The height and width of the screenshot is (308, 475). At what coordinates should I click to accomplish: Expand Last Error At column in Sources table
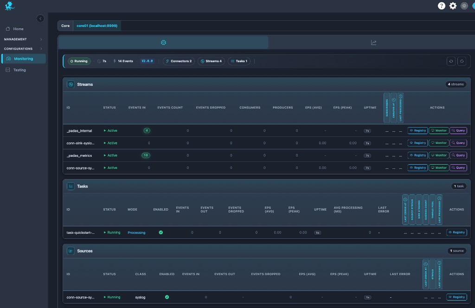tap(426, 274)
